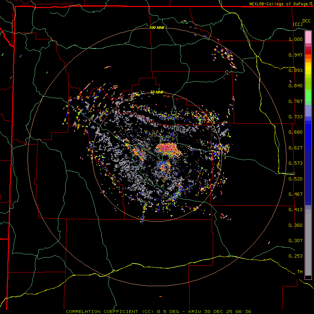This screenshot has height=314, width=314.
Task: Click the 0.680 color scale label
Action: pos(296,132)
